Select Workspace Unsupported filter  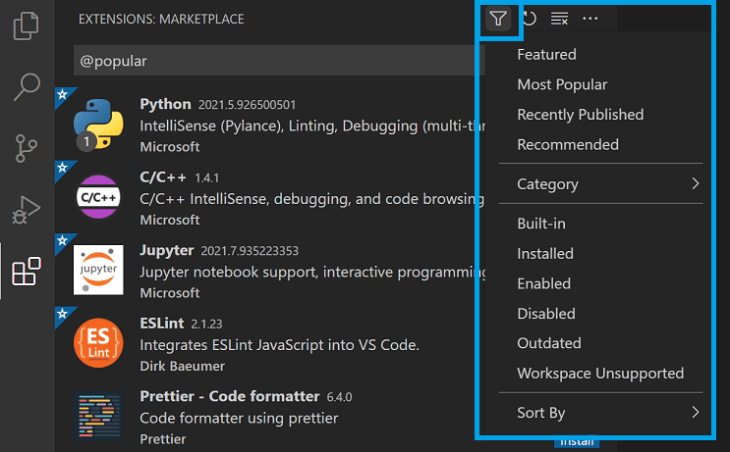600,374
